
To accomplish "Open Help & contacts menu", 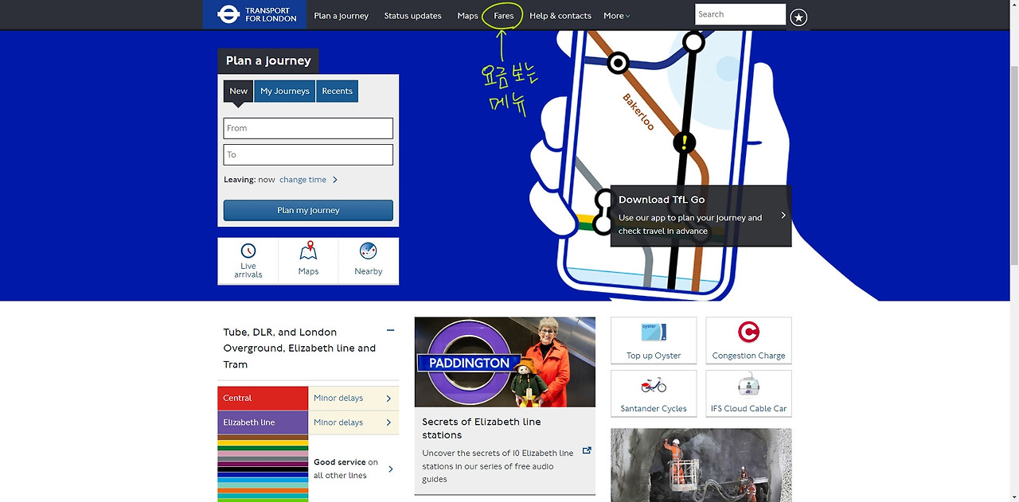I will pyautogui.click(x=560, y=16).
